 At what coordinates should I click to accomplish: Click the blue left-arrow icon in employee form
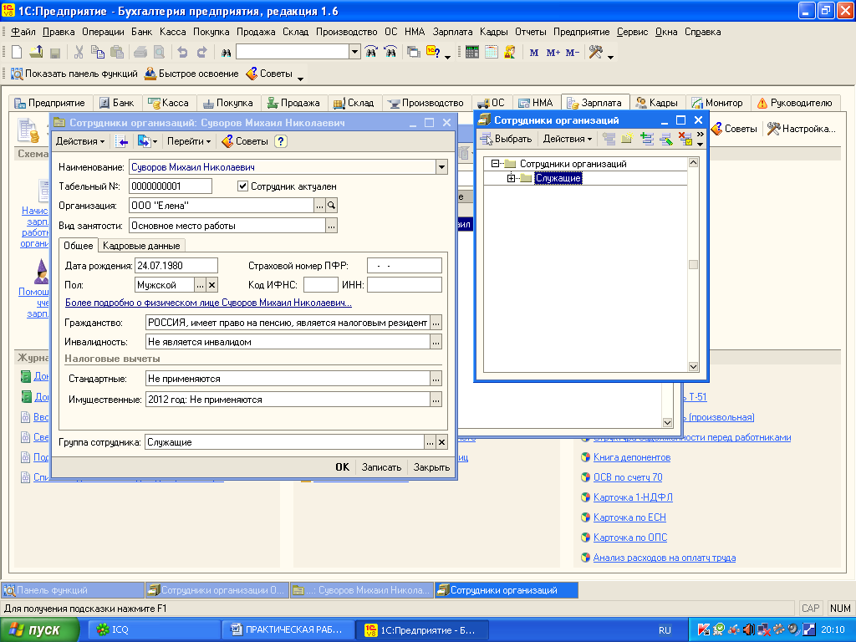pos(123,141)
